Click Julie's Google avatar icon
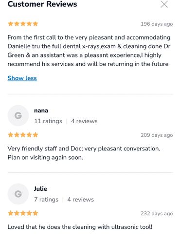 click(18, 194)
